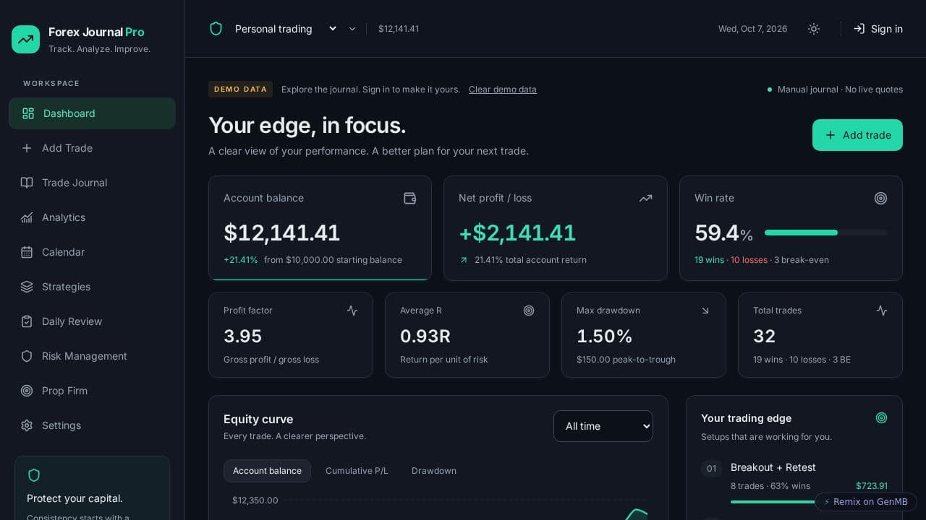Click the wallet icon on Account balance card
926x520 pixels.
pos(410,198)
